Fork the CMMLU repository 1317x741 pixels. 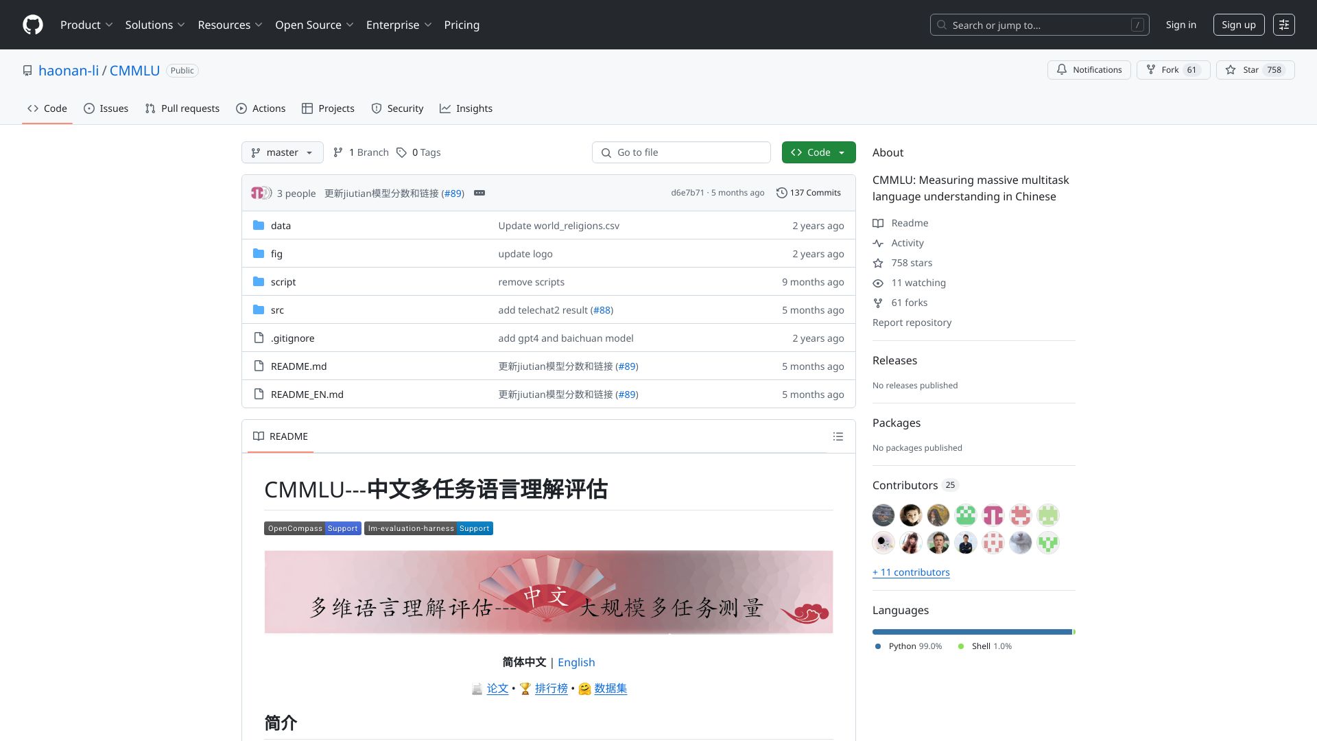click(1173, 70)
